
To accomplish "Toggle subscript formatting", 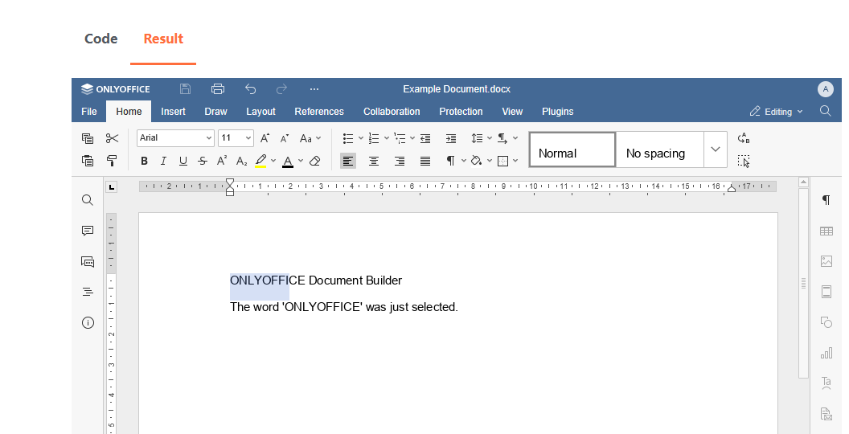I will click(x=241, y=161).
